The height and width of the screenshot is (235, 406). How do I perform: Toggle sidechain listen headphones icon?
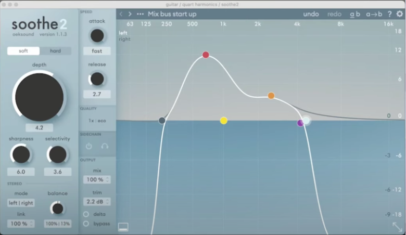tap(105, 146)
